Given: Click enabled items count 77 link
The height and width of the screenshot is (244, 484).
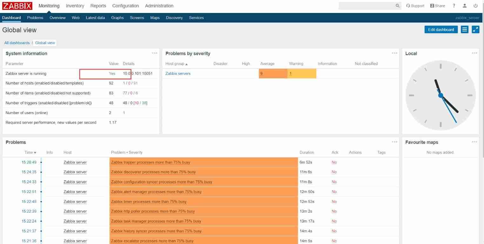Looking at the screenshot, I should (125, 93).
